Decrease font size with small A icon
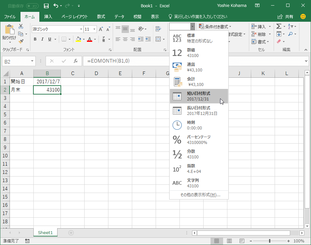Viewport: 311px width, 245px height. click(108, 29)
